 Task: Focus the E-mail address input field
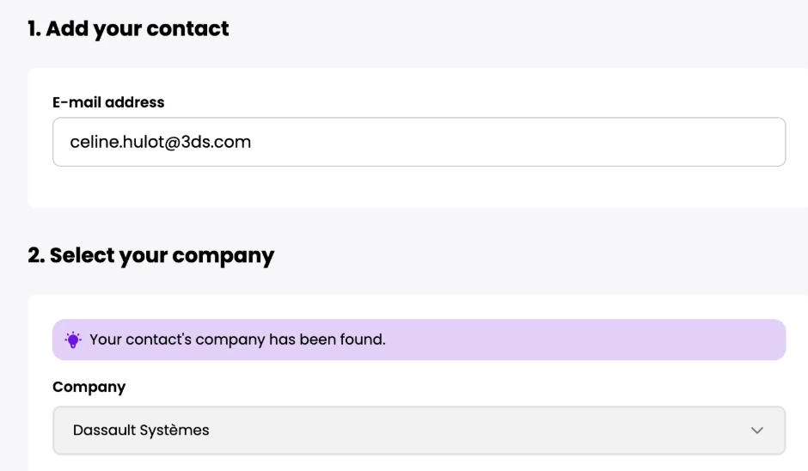(x=419, y=142)
